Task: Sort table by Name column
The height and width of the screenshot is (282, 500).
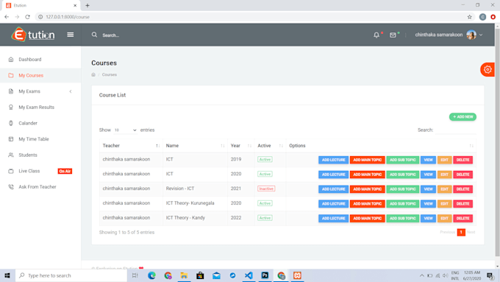Action: pyautogui.click(x=195, y=146)
